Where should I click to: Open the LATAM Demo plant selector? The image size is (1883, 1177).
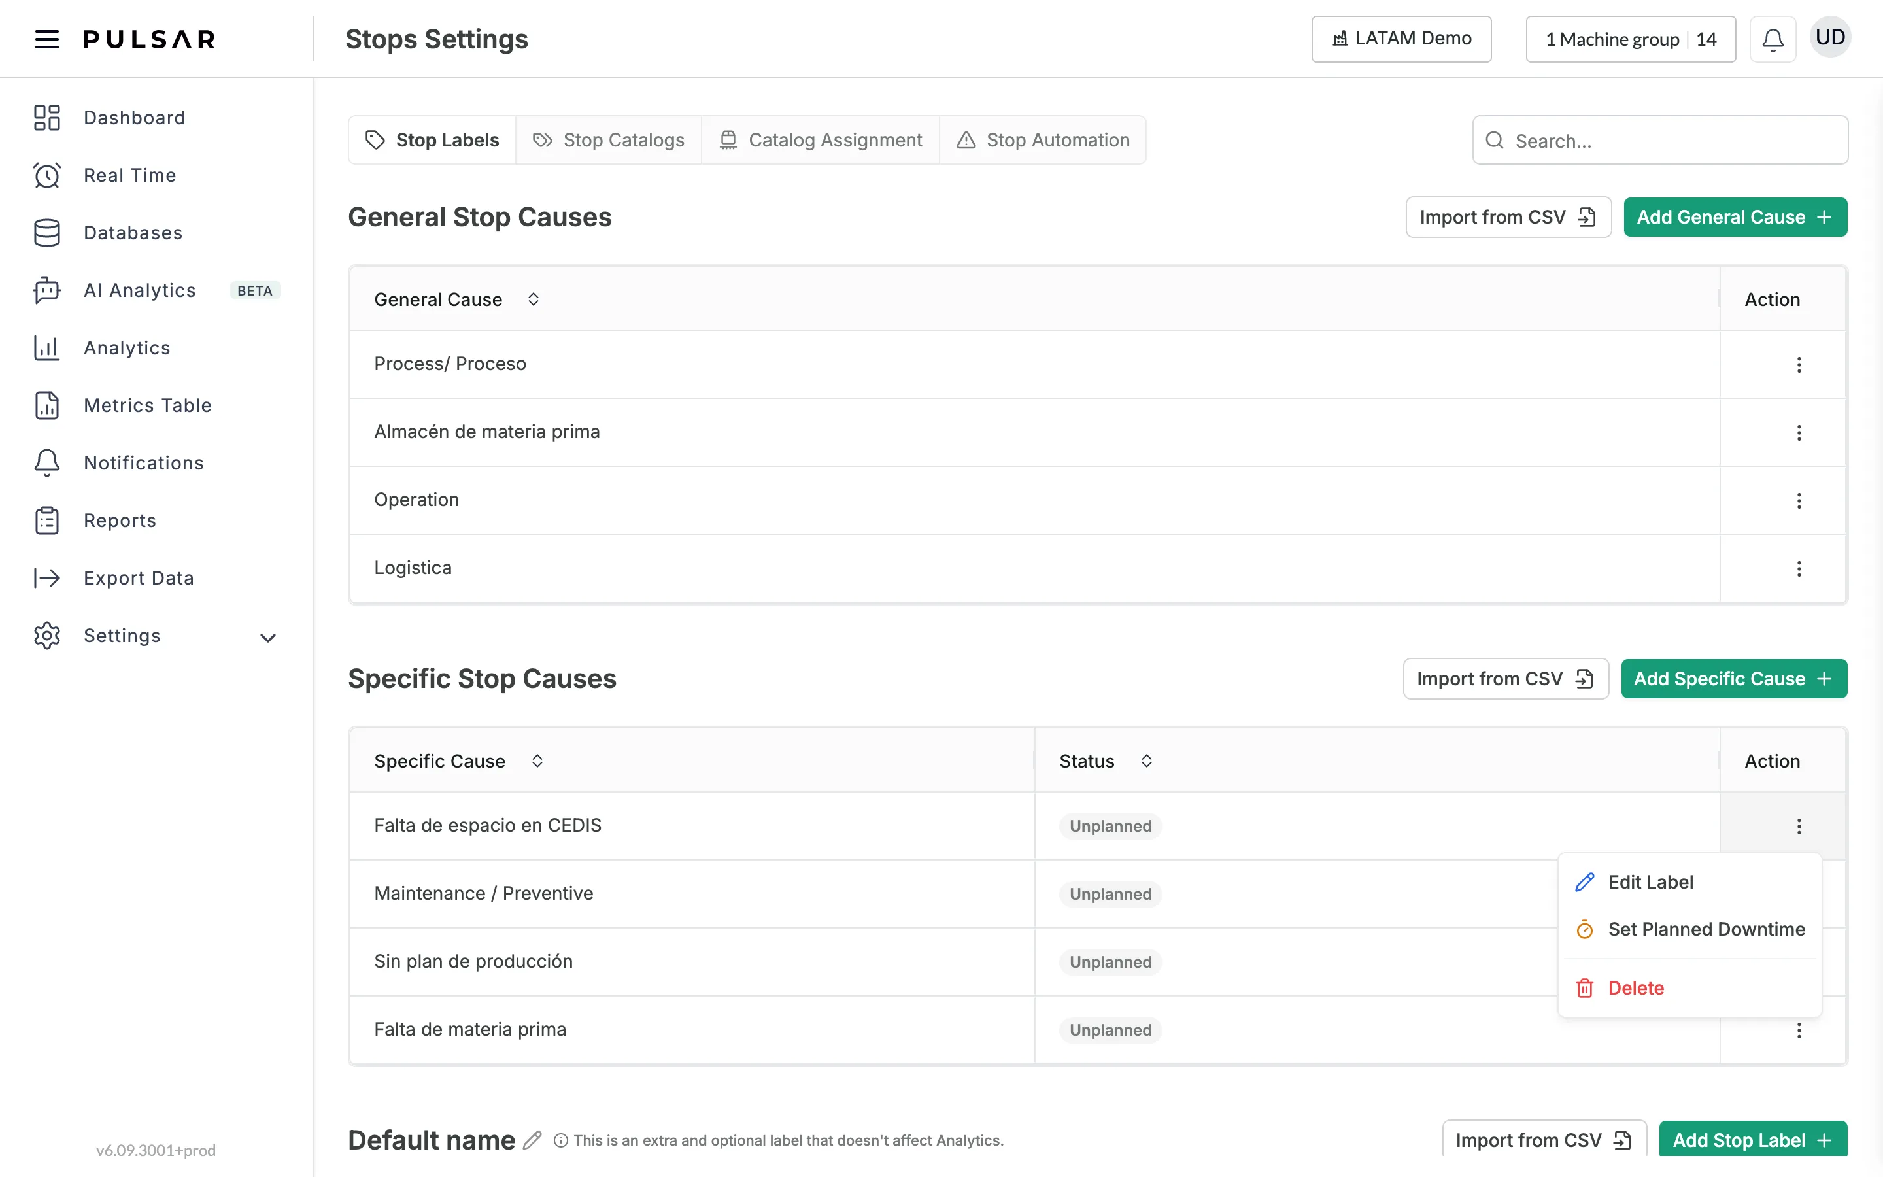(x=1401, y=39)
